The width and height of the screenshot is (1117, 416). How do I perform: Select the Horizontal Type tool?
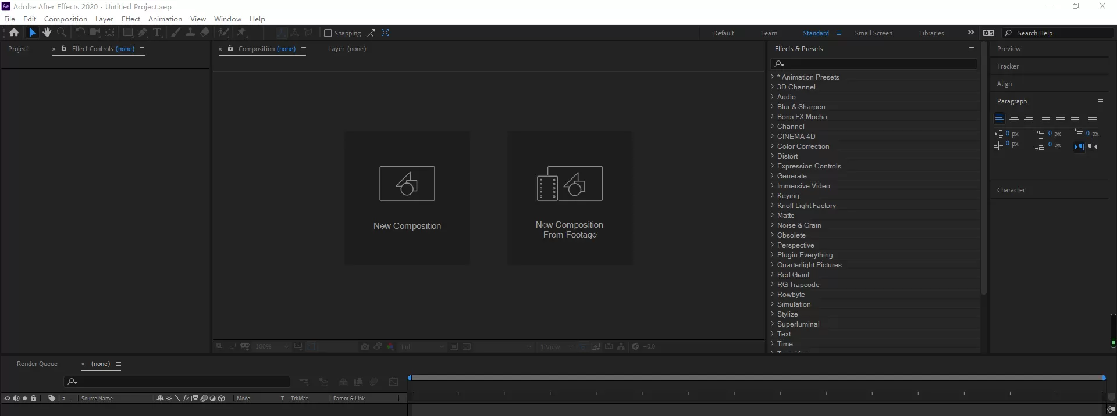tap(157, 33)
